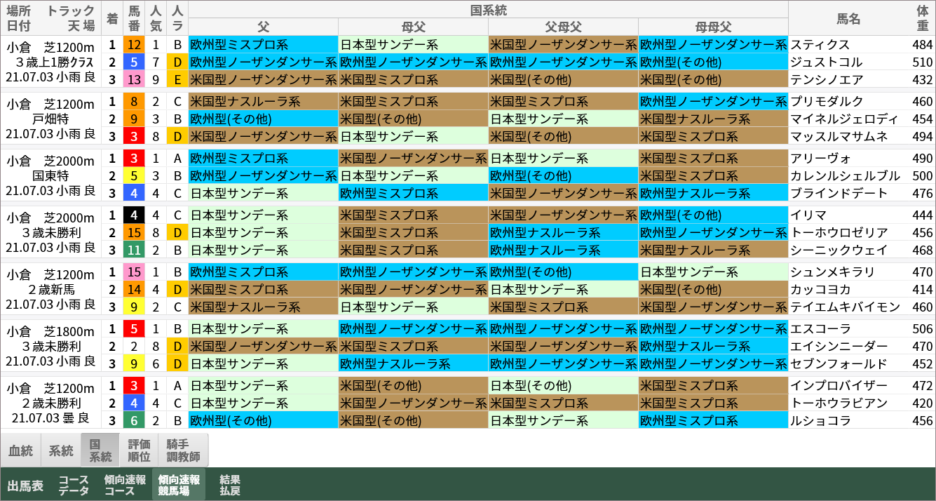Viewport: 936px width, 501px height.
Task: Open the 騎手調教師 tab
Action: [x=183, y=450]
